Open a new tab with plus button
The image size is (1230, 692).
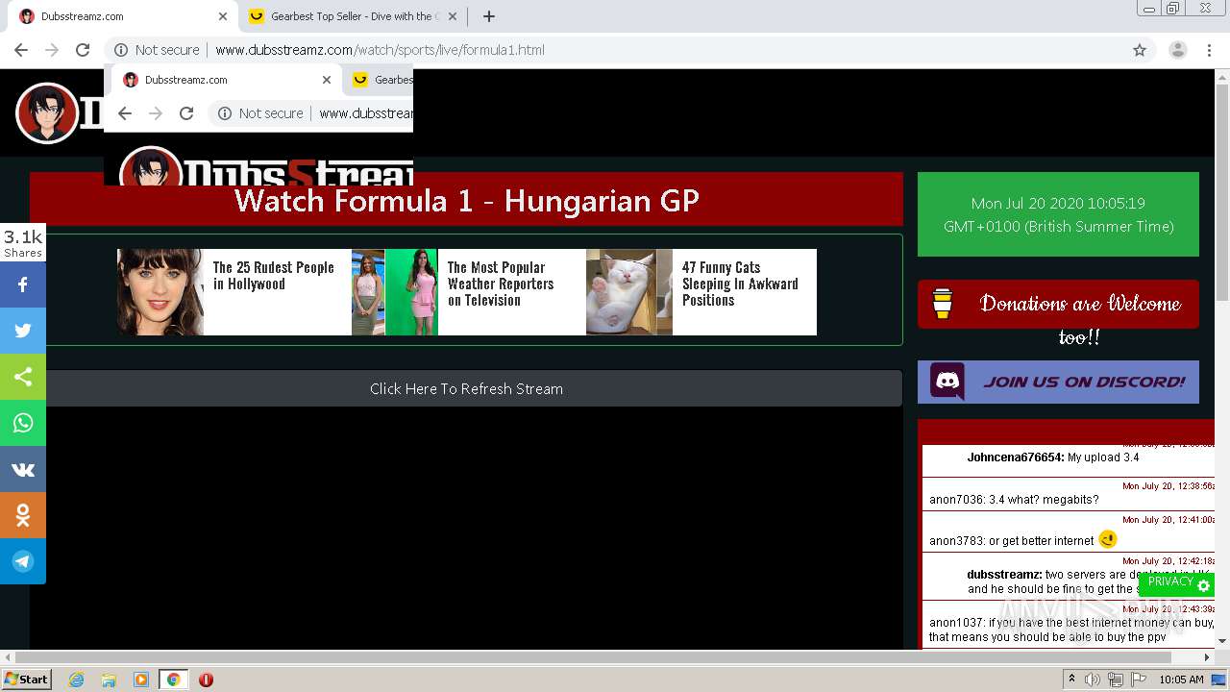point(488,16)
